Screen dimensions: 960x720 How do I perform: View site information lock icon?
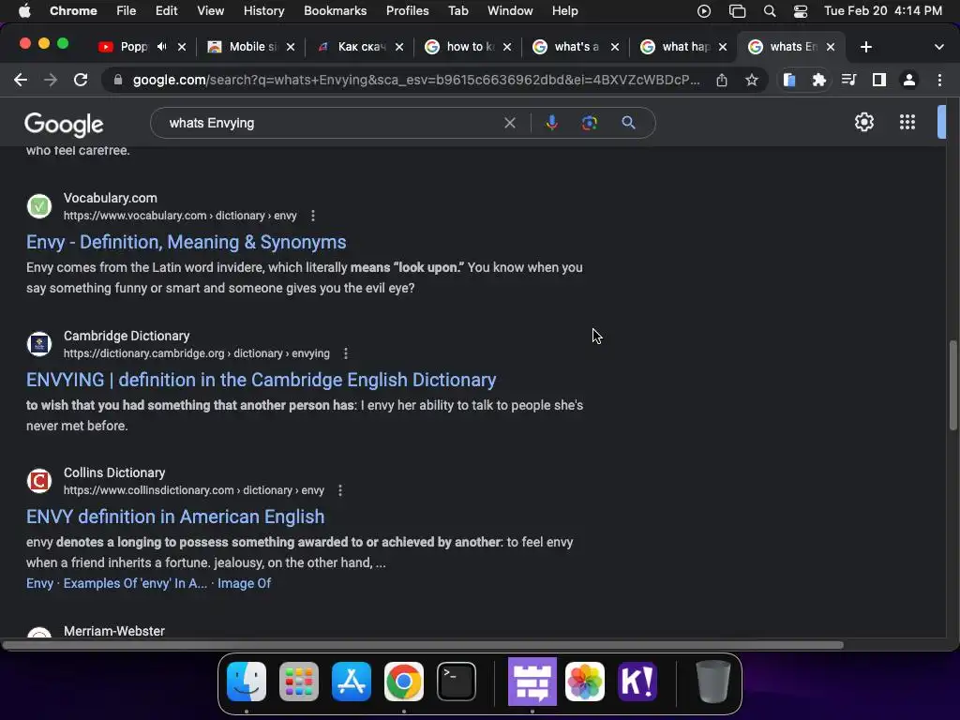point(117,81)
